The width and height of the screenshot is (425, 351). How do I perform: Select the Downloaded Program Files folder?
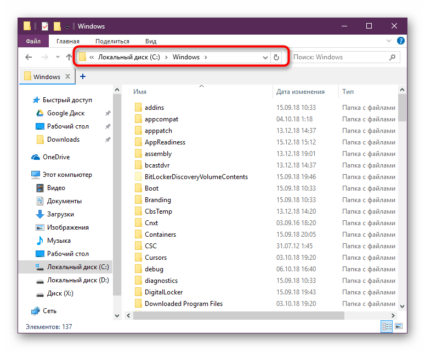184,304
